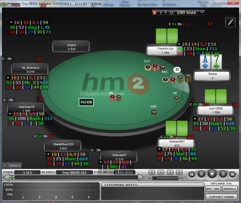Click the pencil edit icon
The image size is (241, 203).
(x=230, y=22)
